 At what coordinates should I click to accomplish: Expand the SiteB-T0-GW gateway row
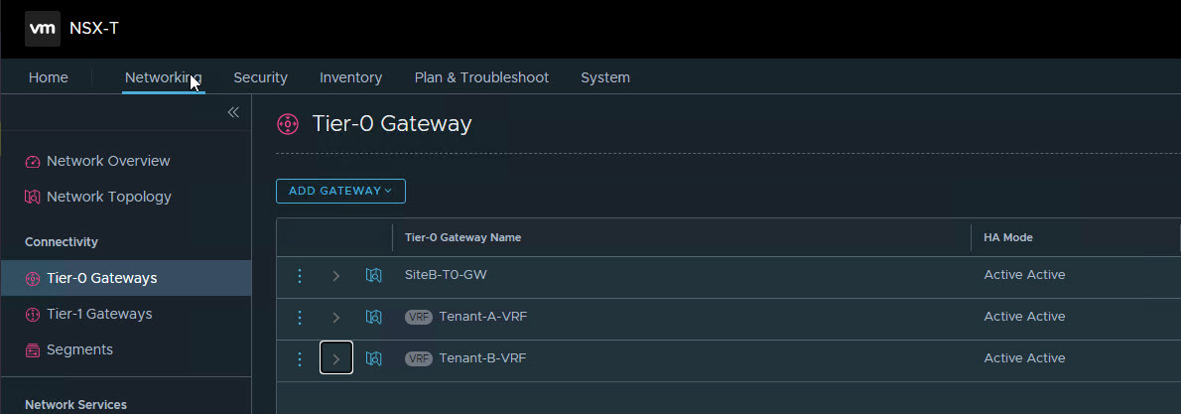tap(336, 275)
